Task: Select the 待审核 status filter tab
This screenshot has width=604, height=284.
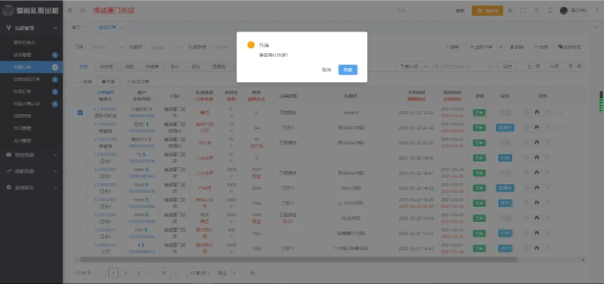Action: pos(106,66)
